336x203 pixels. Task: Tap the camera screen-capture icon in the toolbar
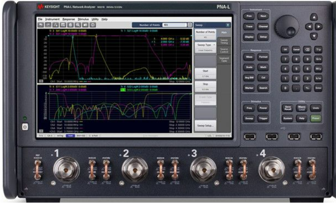tap(85, 25)
